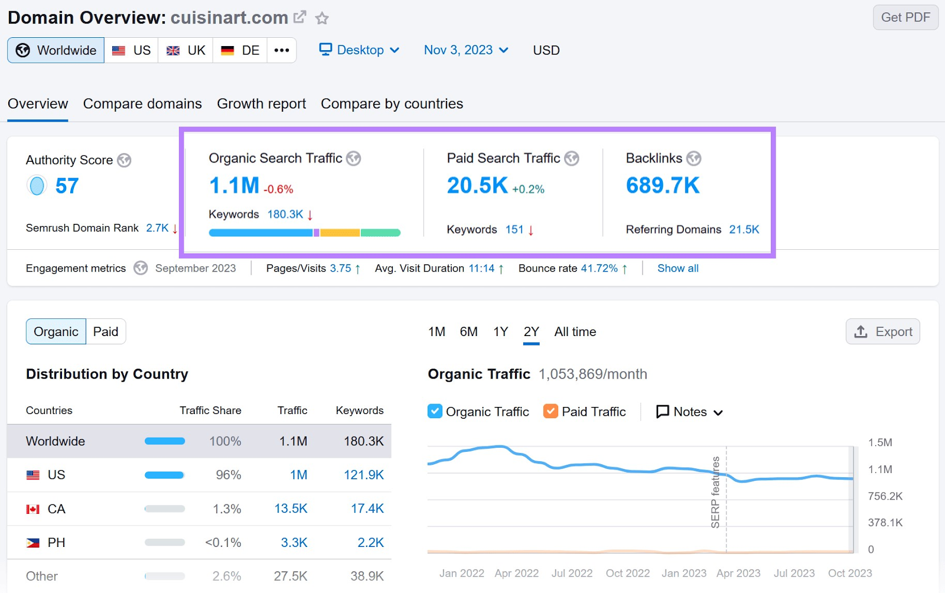Uncheck the Organic Traffic checkbox
This screenshot has height=593, width=945.
pos(435,411)
